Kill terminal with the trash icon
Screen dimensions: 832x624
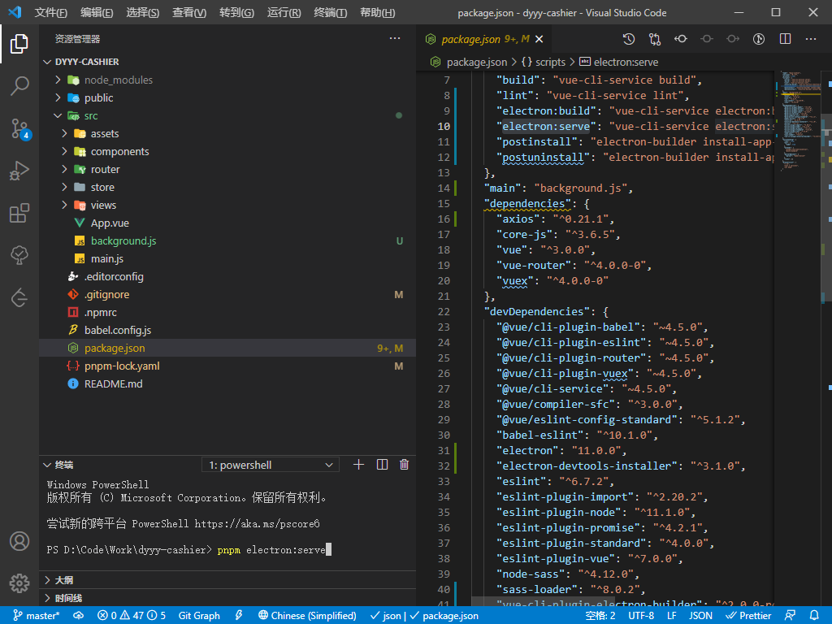[x=404, y=465]
